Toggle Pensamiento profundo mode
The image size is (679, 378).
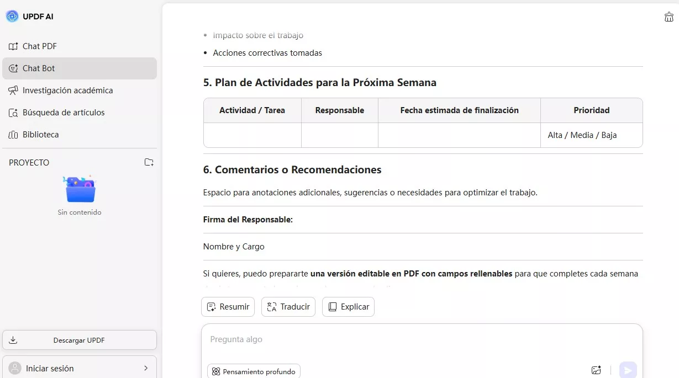pos(254,371)
